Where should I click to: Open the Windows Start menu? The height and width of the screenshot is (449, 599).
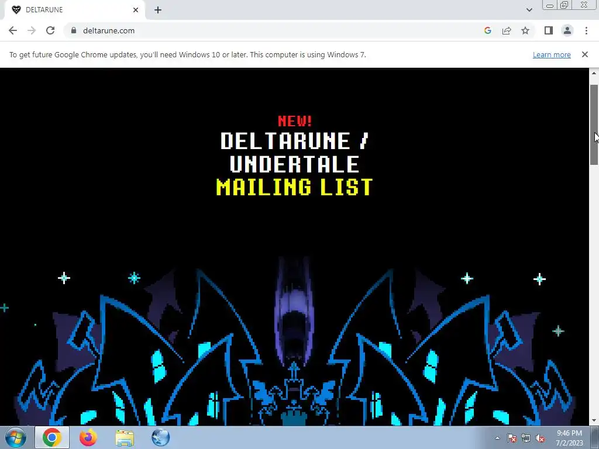pyautogui.click(x=15, y=437)
